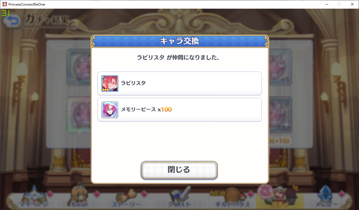Click the 閉じる button in the dialog

[x=179, y=170]
